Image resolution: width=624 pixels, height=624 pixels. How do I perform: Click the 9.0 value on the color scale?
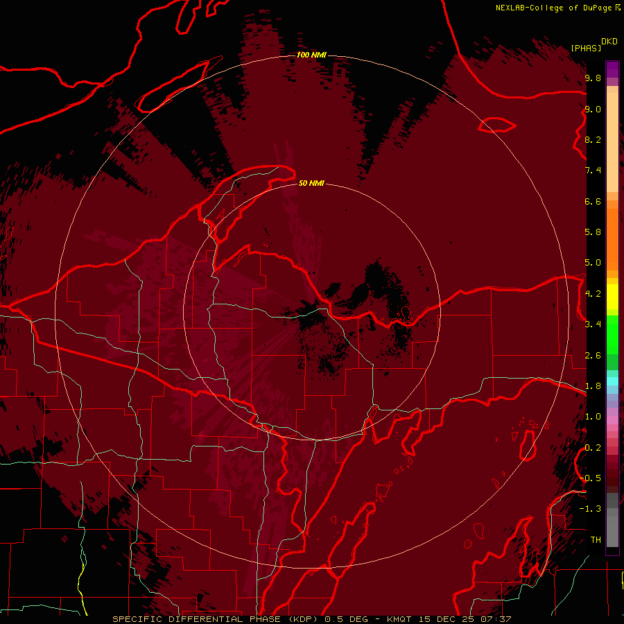click(593, 109)
